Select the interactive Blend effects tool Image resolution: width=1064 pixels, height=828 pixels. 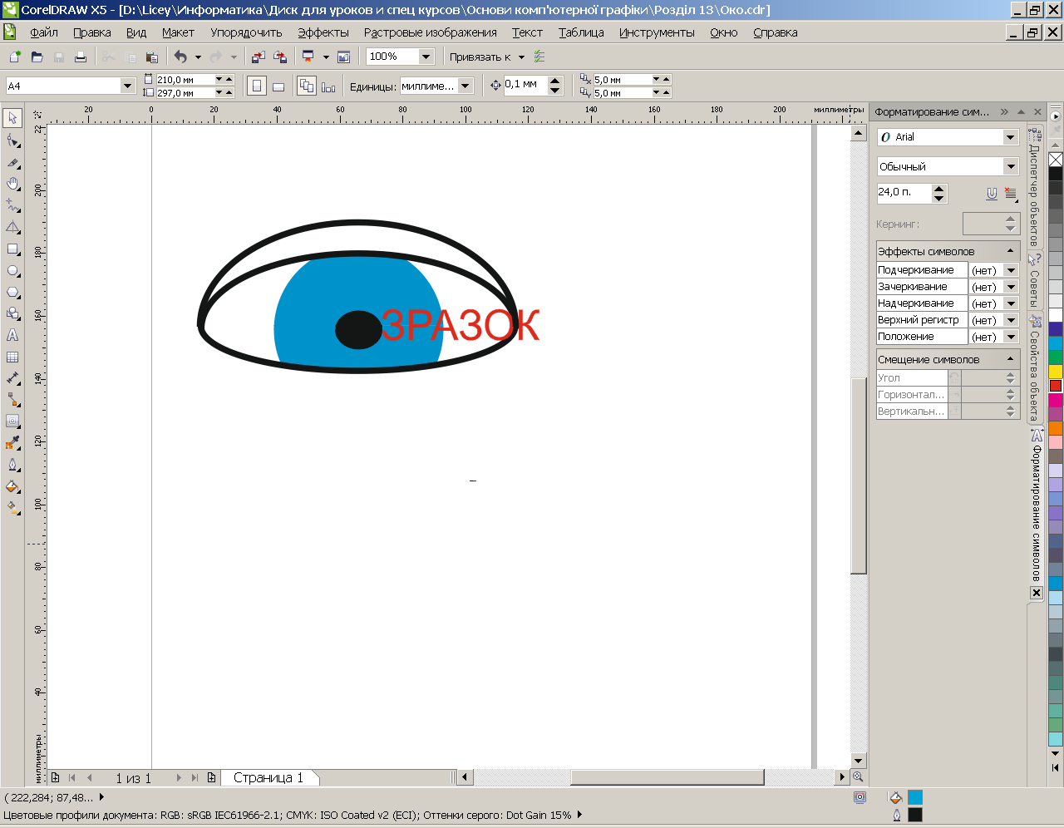pyautogui.click(x=12, y=421)
